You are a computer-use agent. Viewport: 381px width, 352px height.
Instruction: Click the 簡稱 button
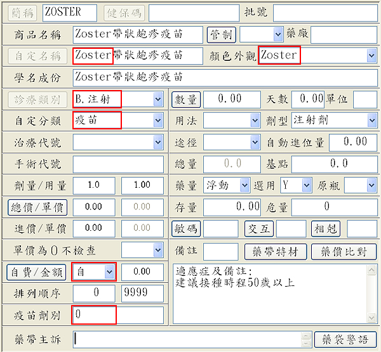pos(22,11)
